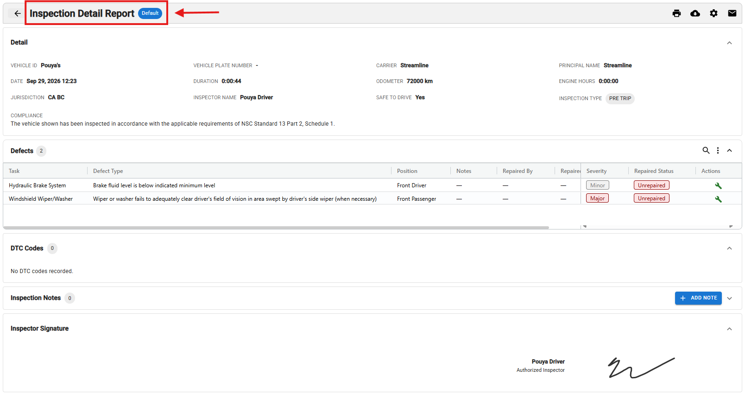Click the defects table horizontal scrollbar
Screen dimensions: 745x395
[276, 228]
